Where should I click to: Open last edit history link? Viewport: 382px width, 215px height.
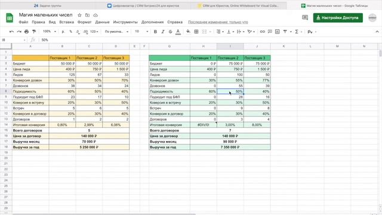point(218,22)
